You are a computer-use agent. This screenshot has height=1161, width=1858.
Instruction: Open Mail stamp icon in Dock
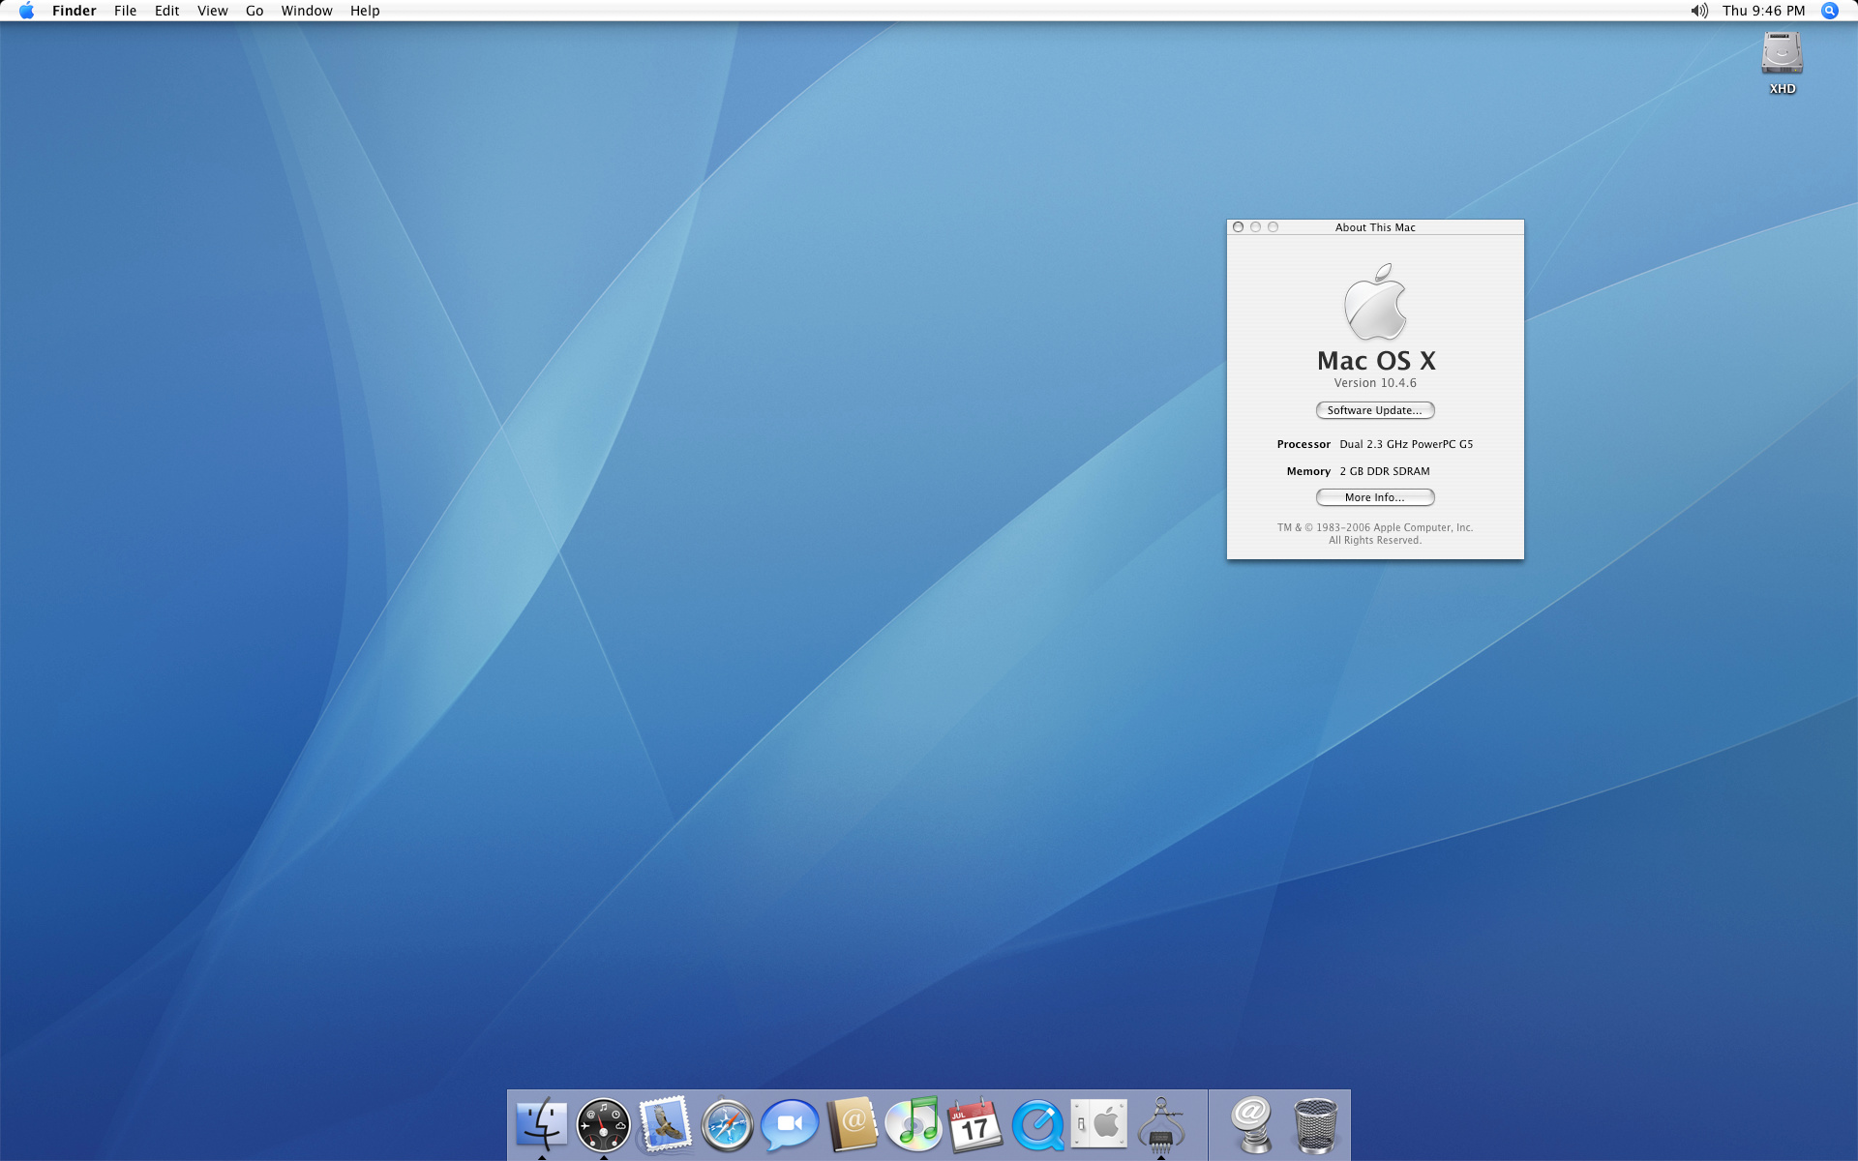[665, 1125]
